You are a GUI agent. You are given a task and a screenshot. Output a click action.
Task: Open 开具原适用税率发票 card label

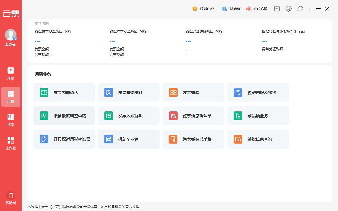(72, 139)
